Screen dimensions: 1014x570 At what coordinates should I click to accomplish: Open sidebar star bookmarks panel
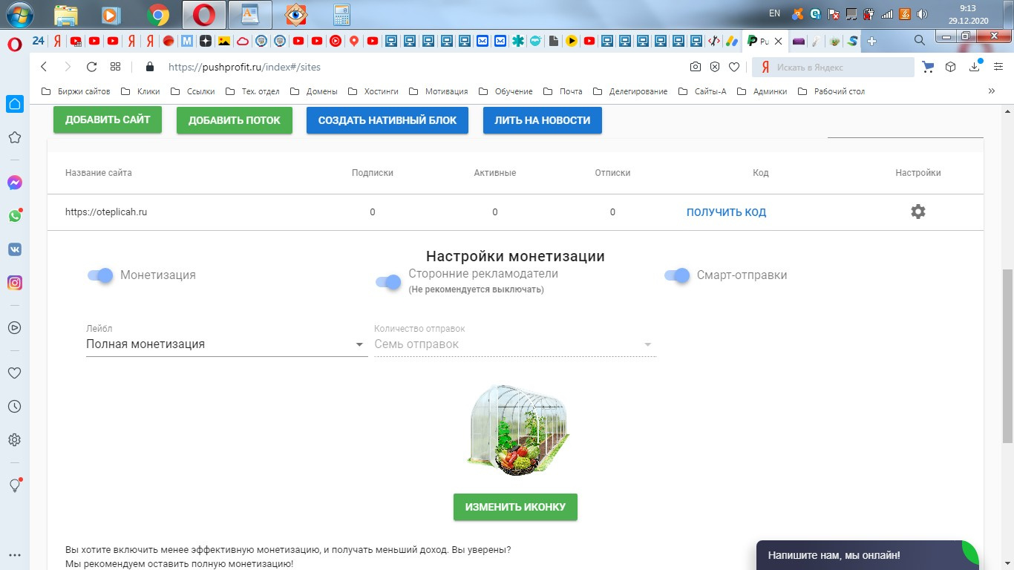pos(14,137)
